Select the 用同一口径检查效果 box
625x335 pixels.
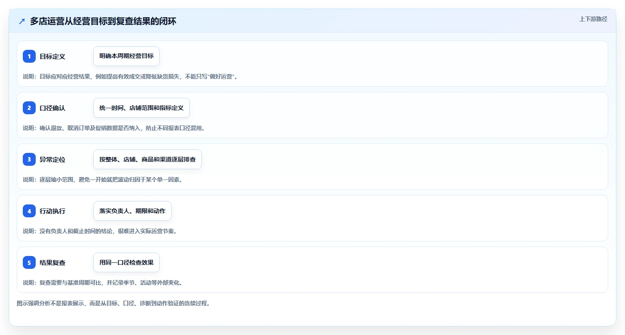(x=126, y=262)
